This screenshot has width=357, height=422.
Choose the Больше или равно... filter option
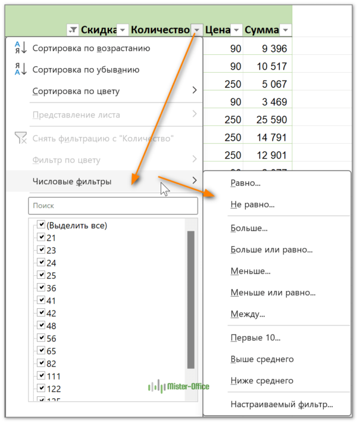coord(271,250)
